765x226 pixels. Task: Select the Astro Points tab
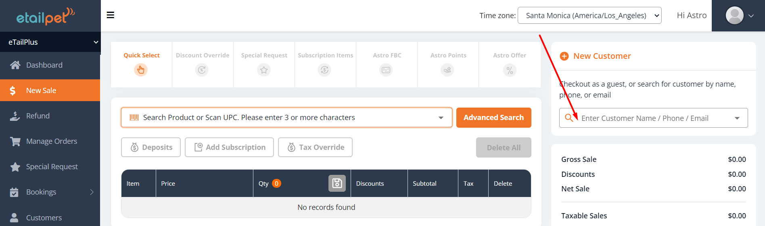pyautogui.click(x=448, y=64)
